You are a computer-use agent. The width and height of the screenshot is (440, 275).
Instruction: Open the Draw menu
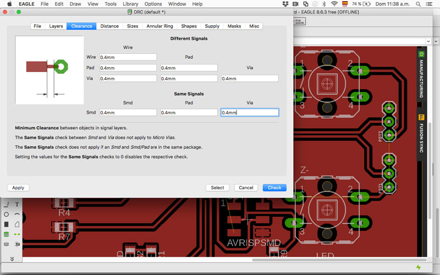[x=75, y=4]
